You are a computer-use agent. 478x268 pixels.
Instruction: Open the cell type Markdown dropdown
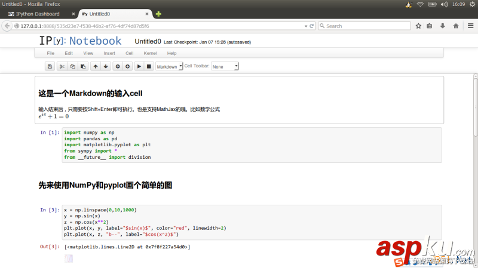pyautogui.click(x=169, y=66)
